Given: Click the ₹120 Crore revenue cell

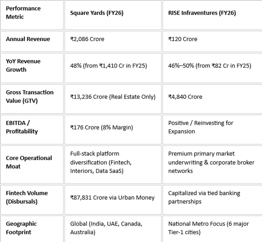Looking at the screenshot, I should pyautogui.click(x=212, y=41).
